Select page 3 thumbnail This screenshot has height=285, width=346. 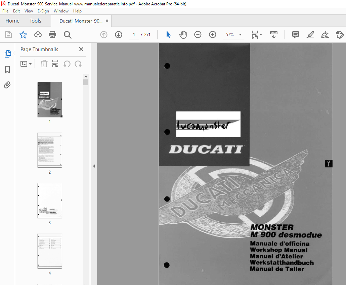(50, 200)
